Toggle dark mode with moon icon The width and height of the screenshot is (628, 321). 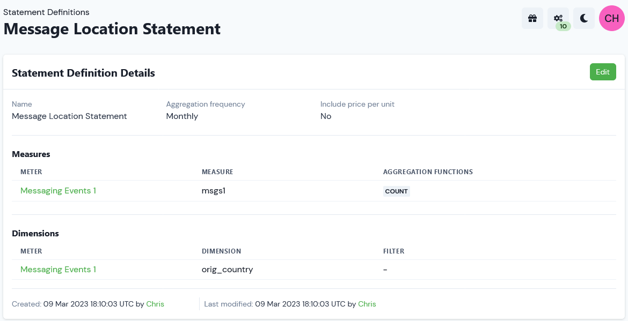[x=584, y=18]
